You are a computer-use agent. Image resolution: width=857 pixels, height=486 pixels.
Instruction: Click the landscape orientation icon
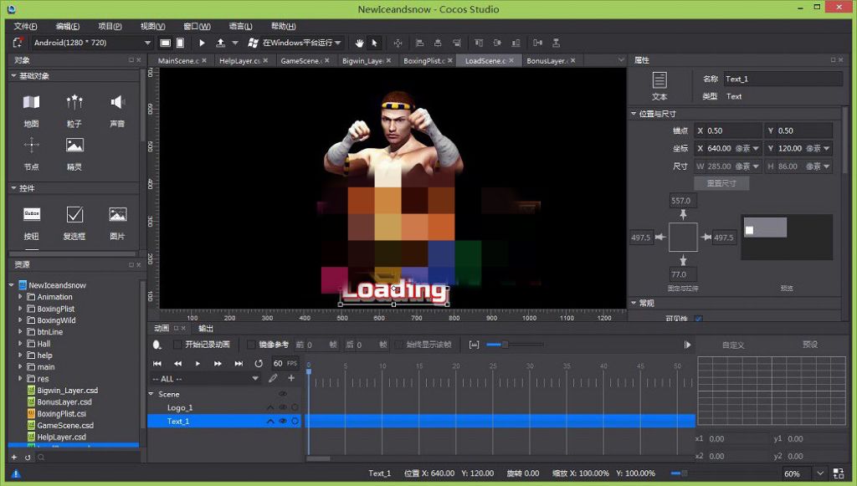coord(165,43)
